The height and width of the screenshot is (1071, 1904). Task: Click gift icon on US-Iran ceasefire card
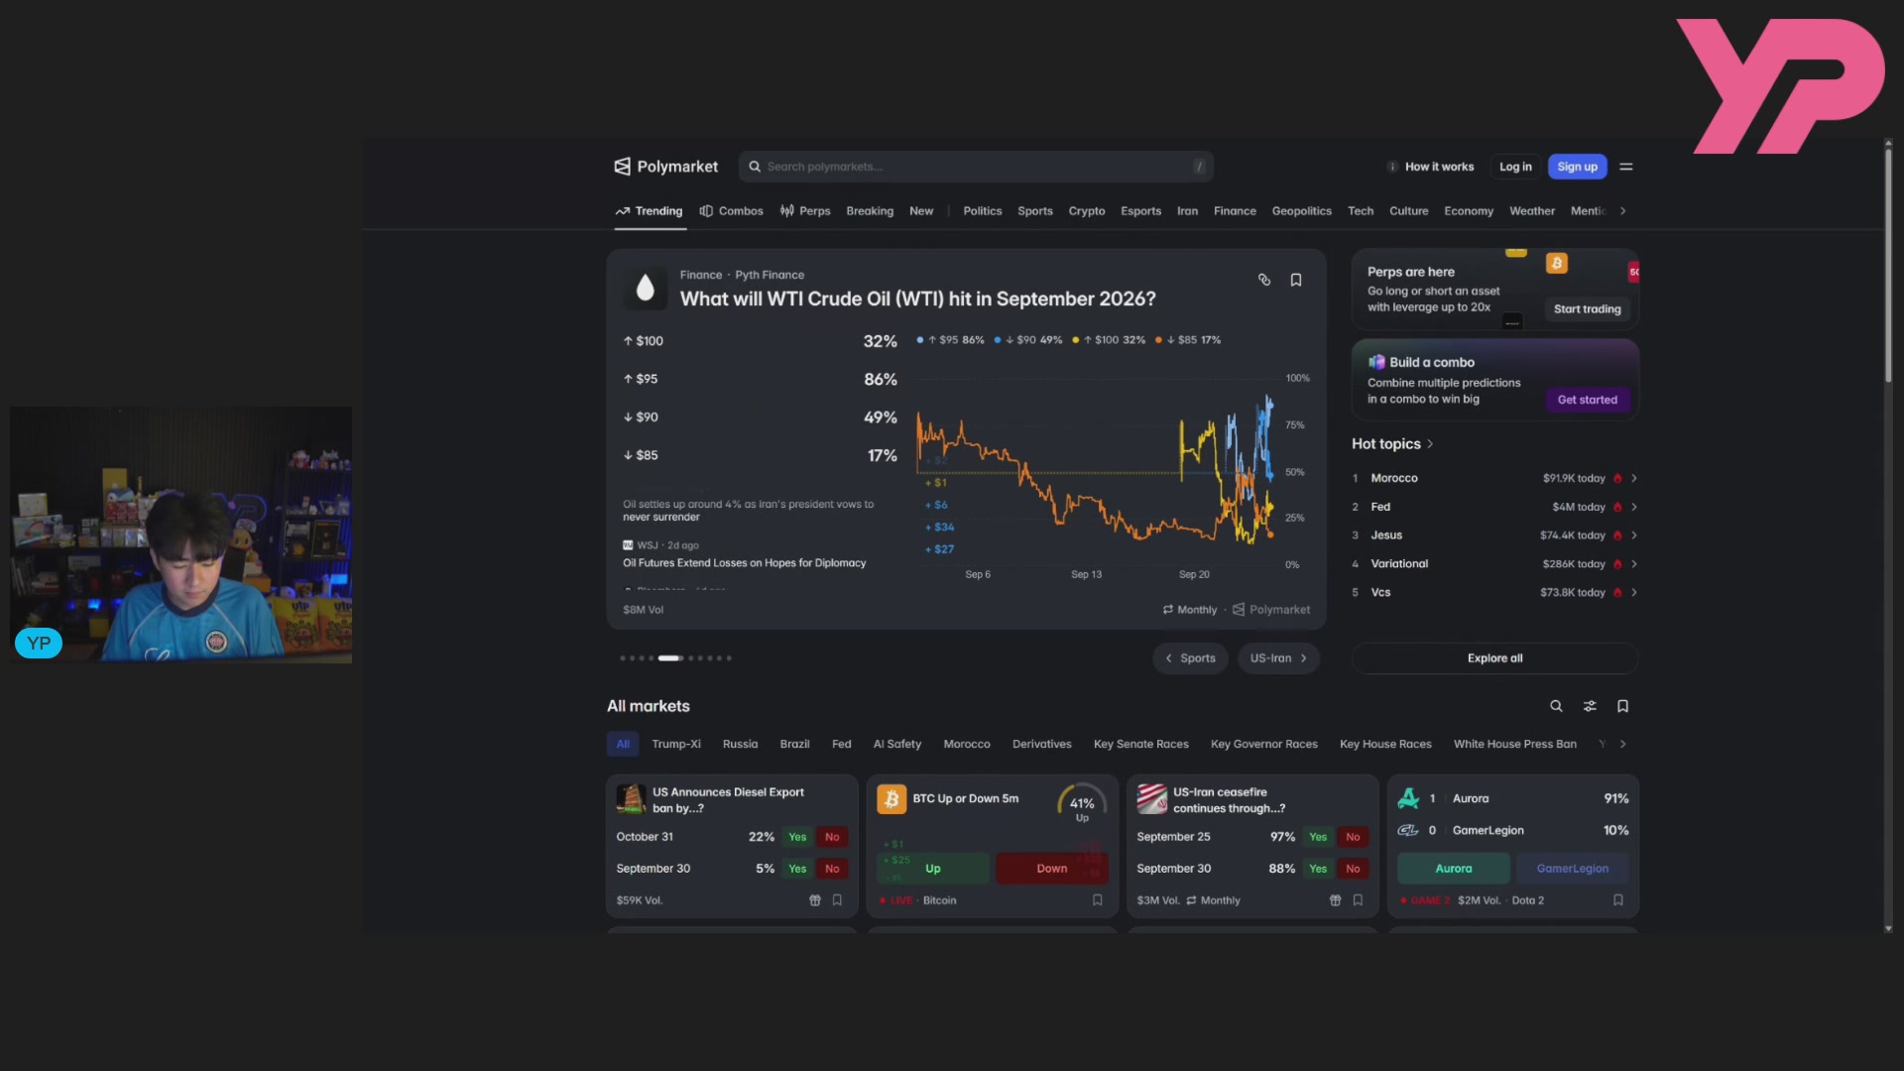[x=1336, y=900]
